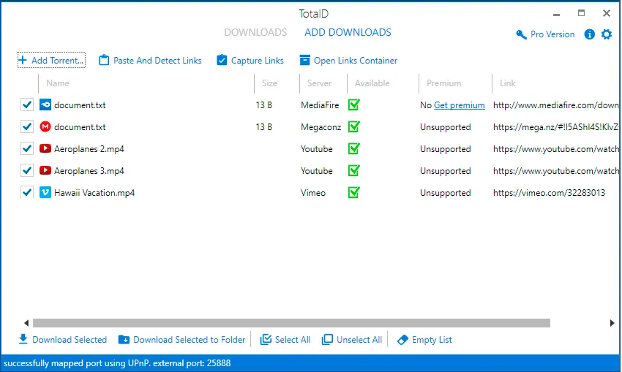
Task: Uncheck the MediaFire document.txt row checkbox
Action: point(27,105)
